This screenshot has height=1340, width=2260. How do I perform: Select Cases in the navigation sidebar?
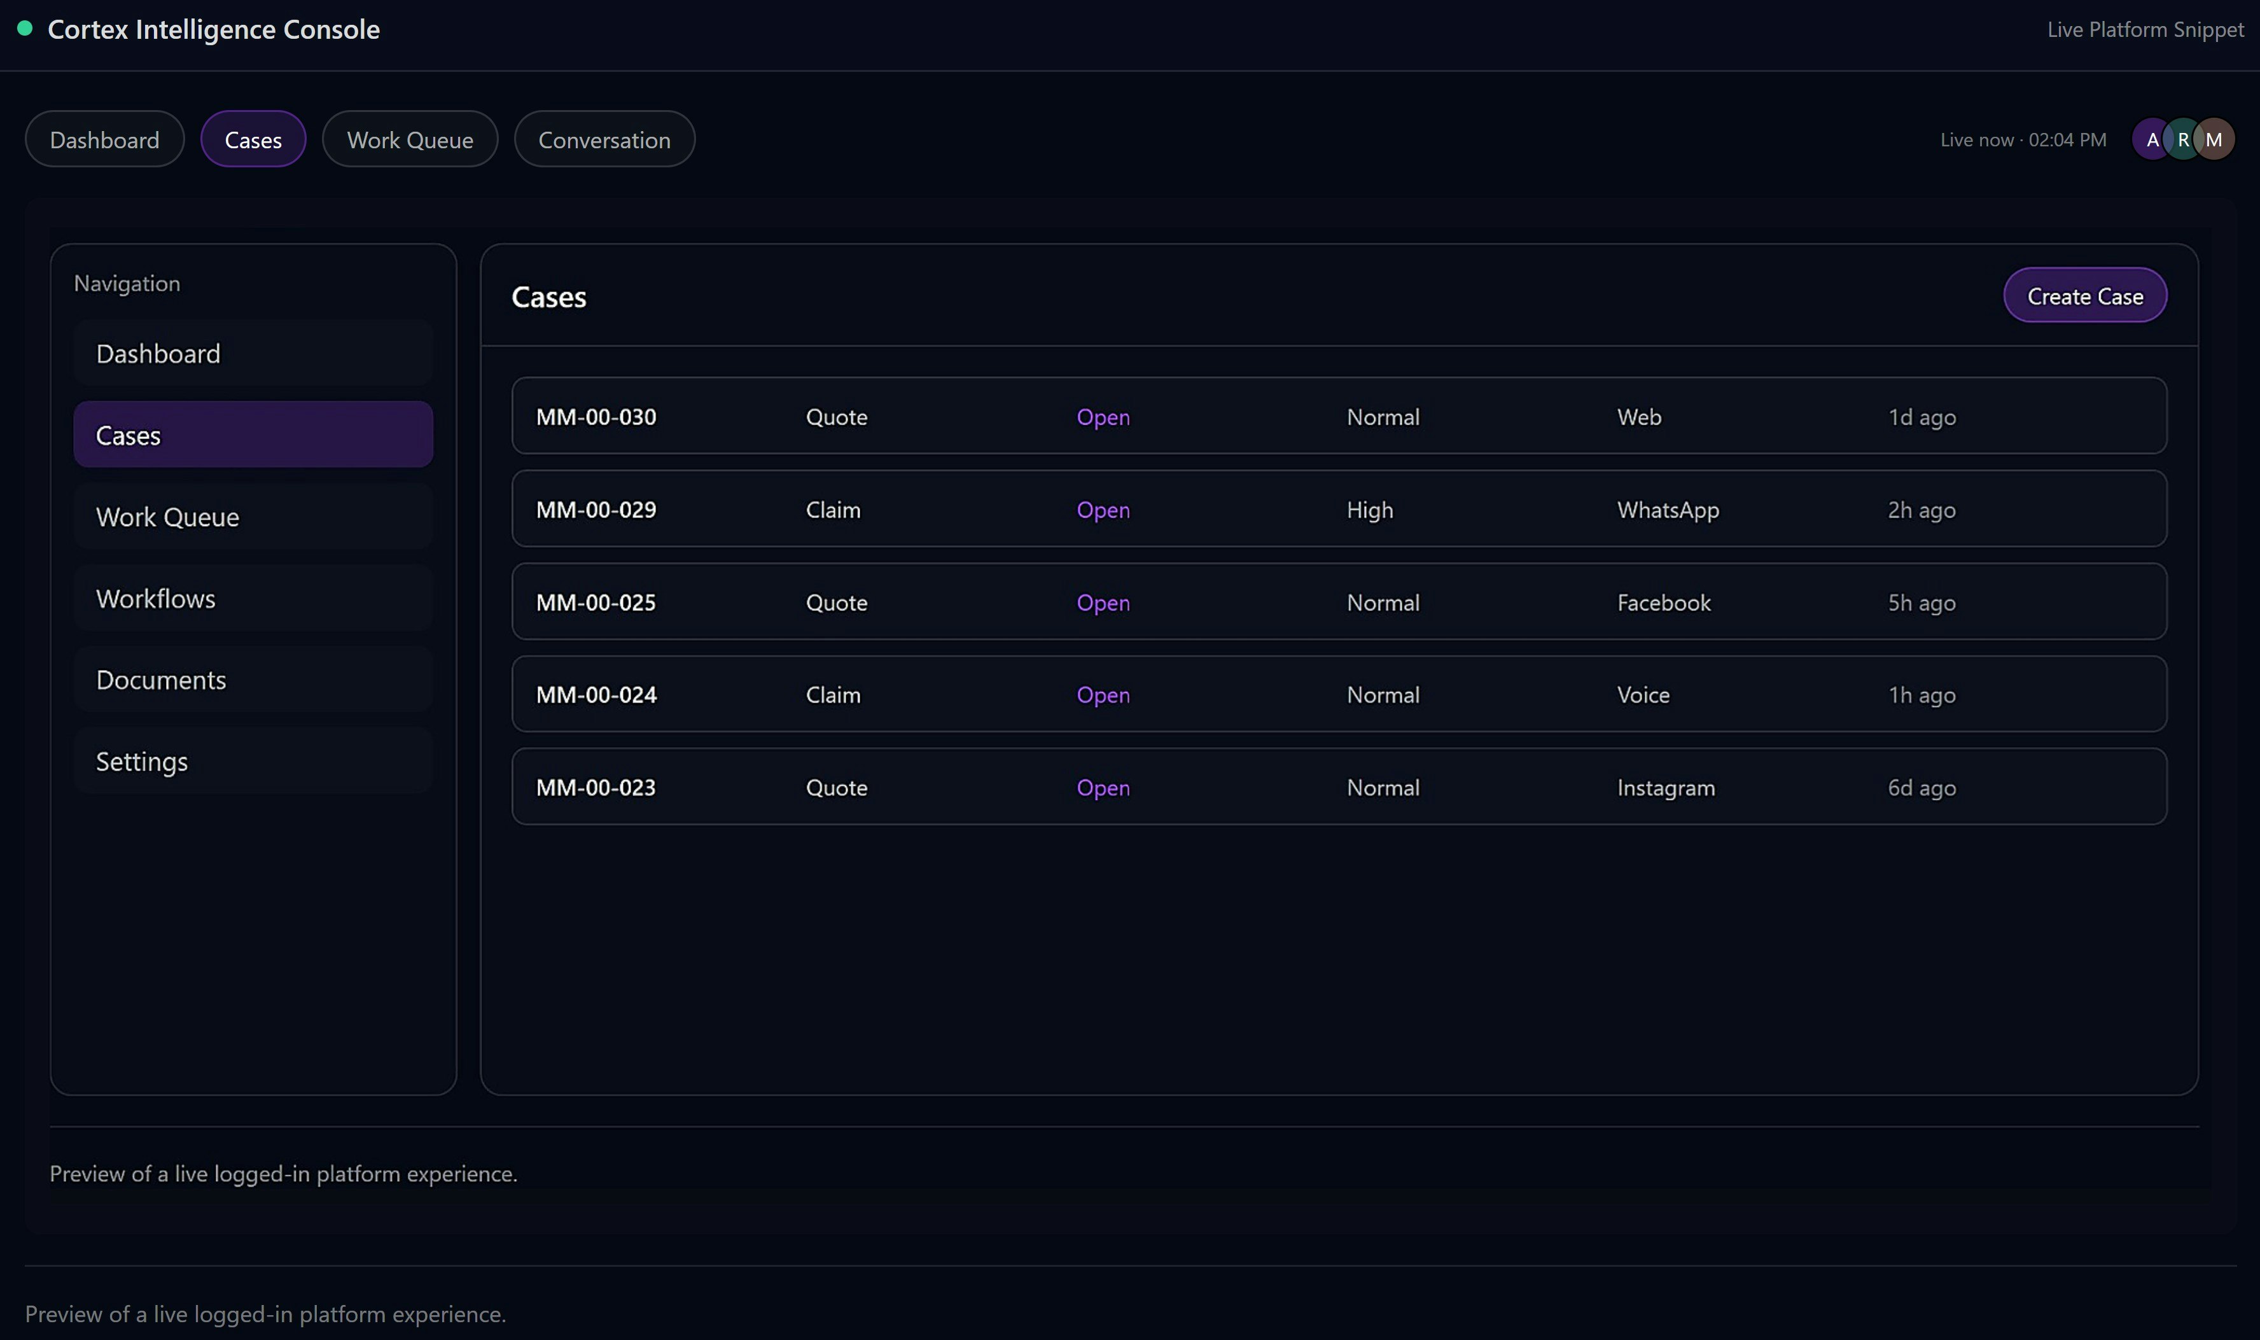pyautogui.click(x=253, y=433)
